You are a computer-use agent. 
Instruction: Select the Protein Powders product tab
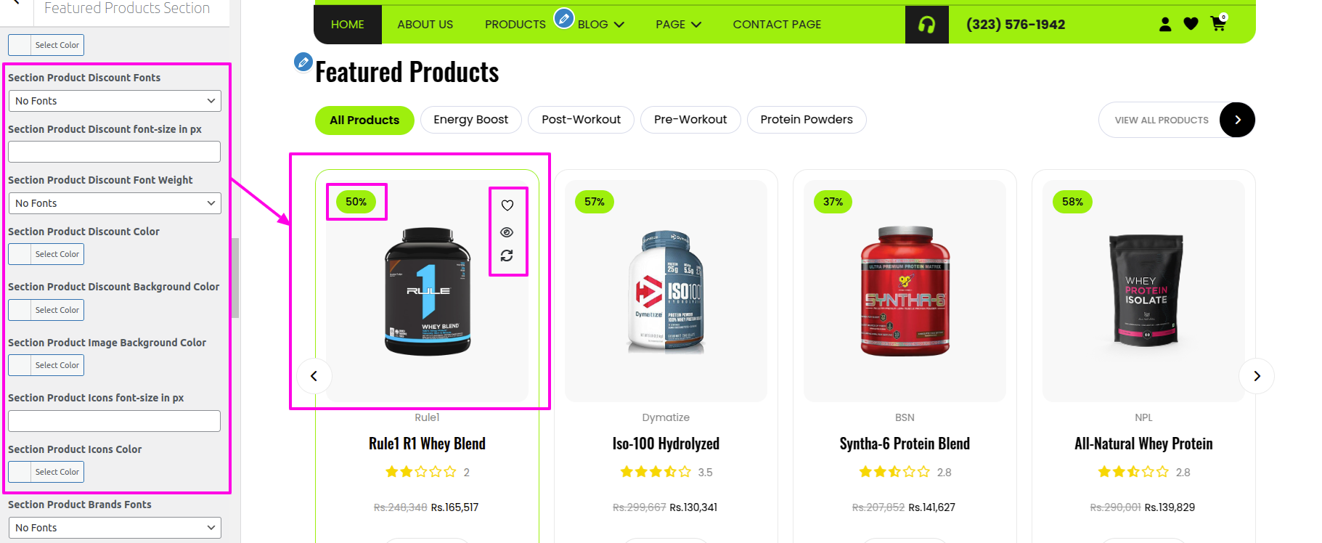tap(807, 120)
